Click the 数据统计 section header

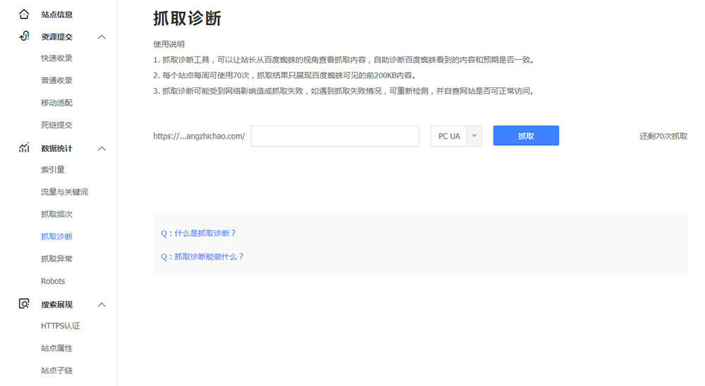pos(56,149)
